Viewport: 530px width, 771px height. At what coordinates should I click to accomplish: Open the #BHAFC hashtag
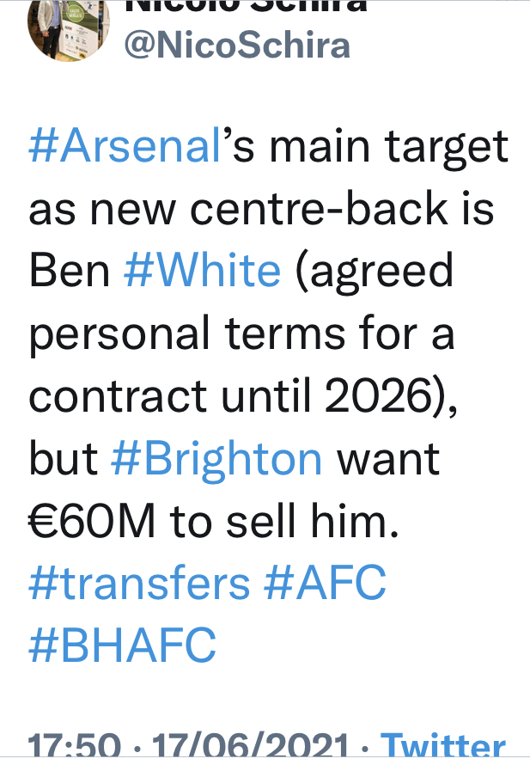(x=122, y=646)
